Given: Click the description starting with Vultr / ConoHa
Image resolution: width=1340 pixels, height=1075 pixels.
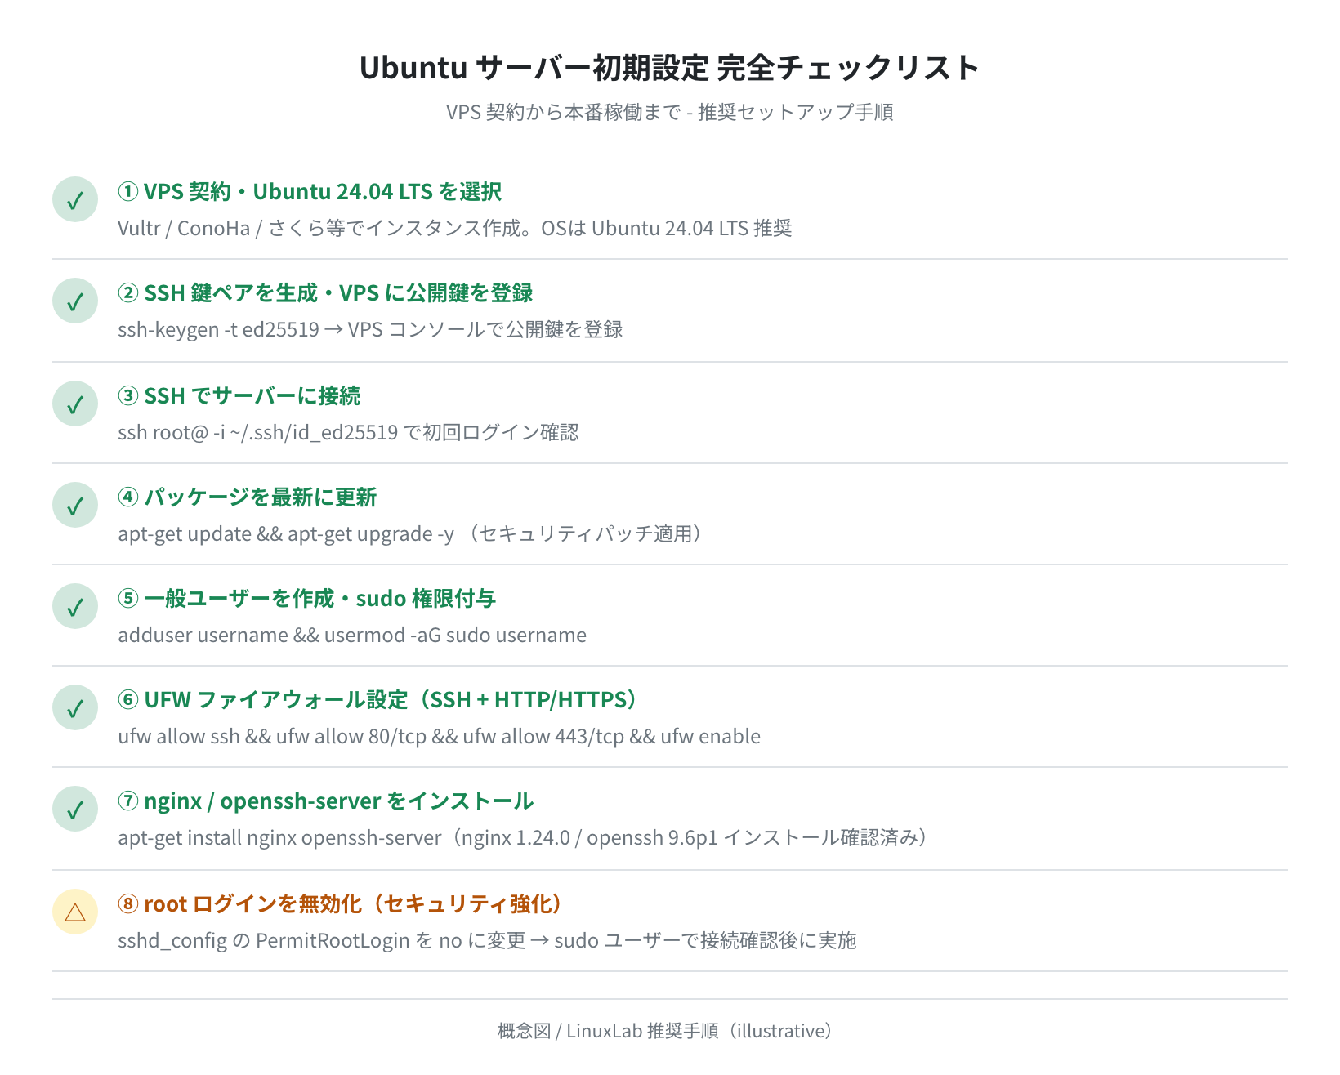Looking at the screenshot, I should pos(455,228).
